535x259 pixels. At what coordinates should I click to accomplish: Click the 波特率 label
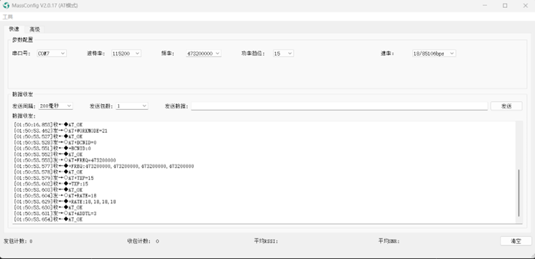[x=96, y=54]
